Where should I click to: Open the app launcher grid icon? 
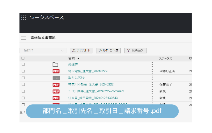(24, 18)
